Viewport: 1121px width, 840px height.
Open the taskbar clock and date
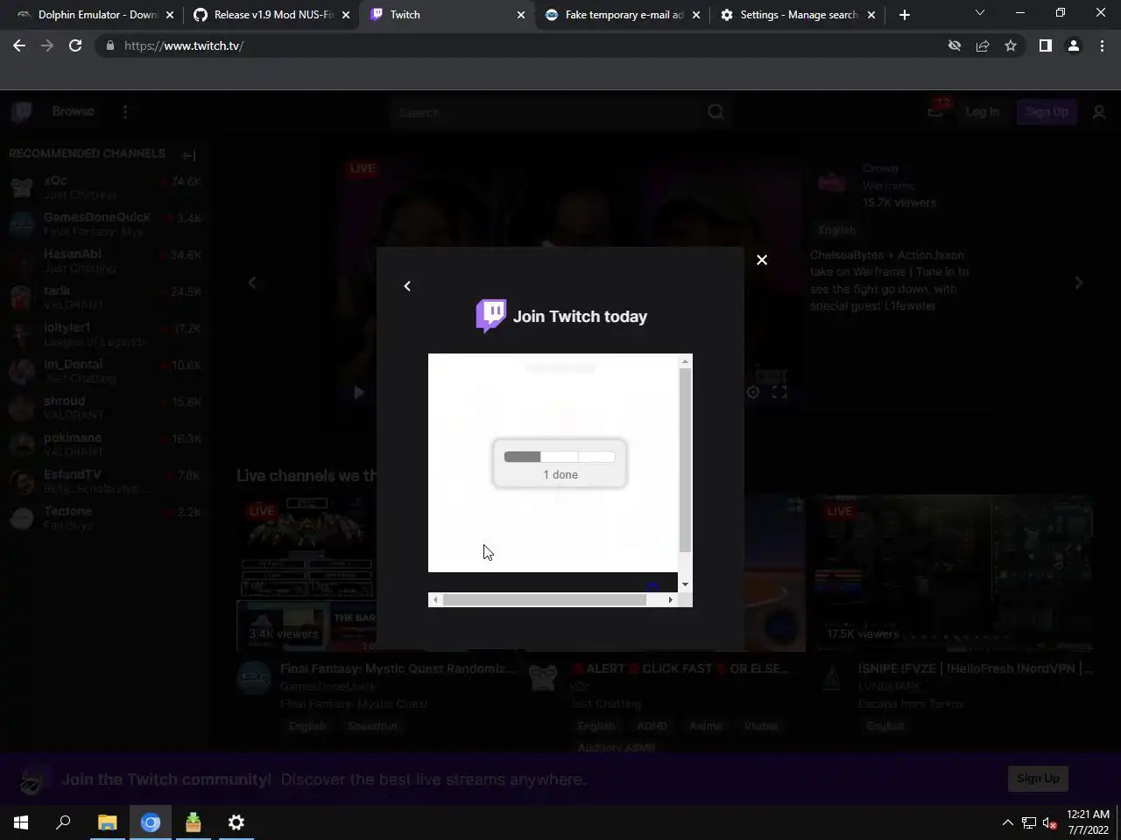tap(1088, 822)
